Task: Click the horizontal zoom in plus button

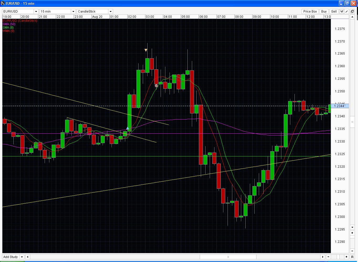Action: [346, 257]
